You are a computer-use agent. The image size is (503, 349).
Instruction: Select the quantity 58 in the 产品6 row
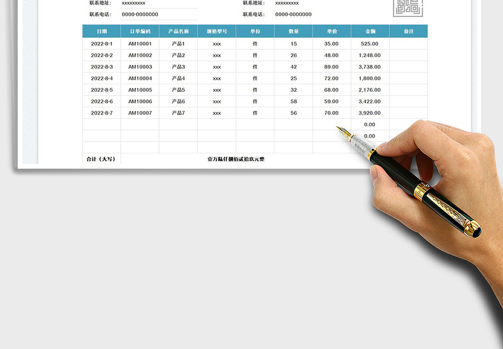[294, 101]
